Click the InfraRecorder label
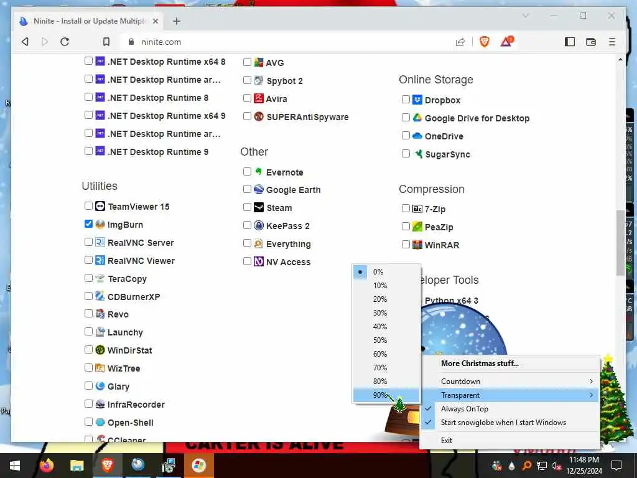 pos(136,405)
